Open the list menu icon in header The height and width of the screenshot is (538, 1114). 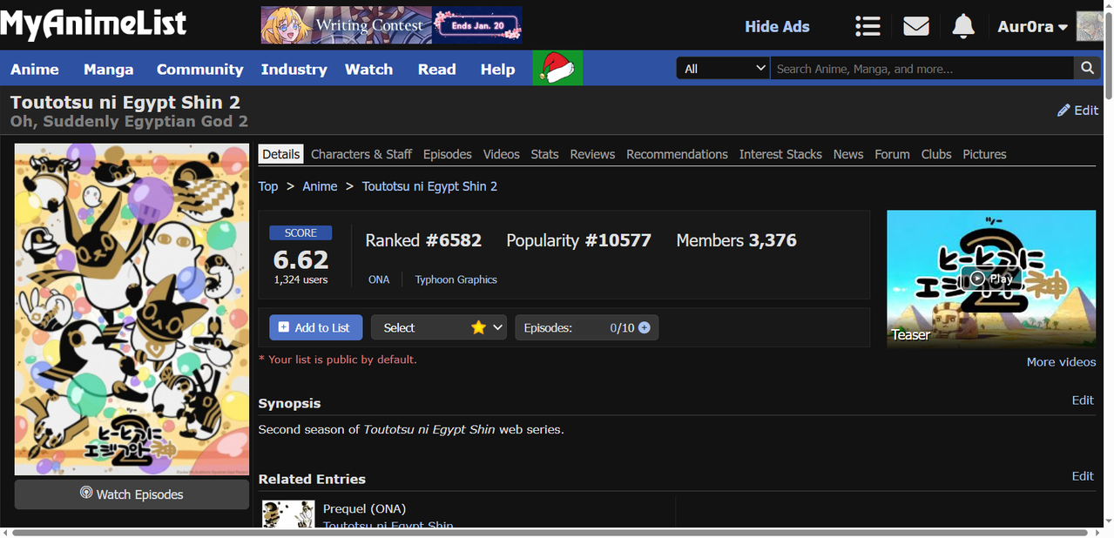(868, 26)
